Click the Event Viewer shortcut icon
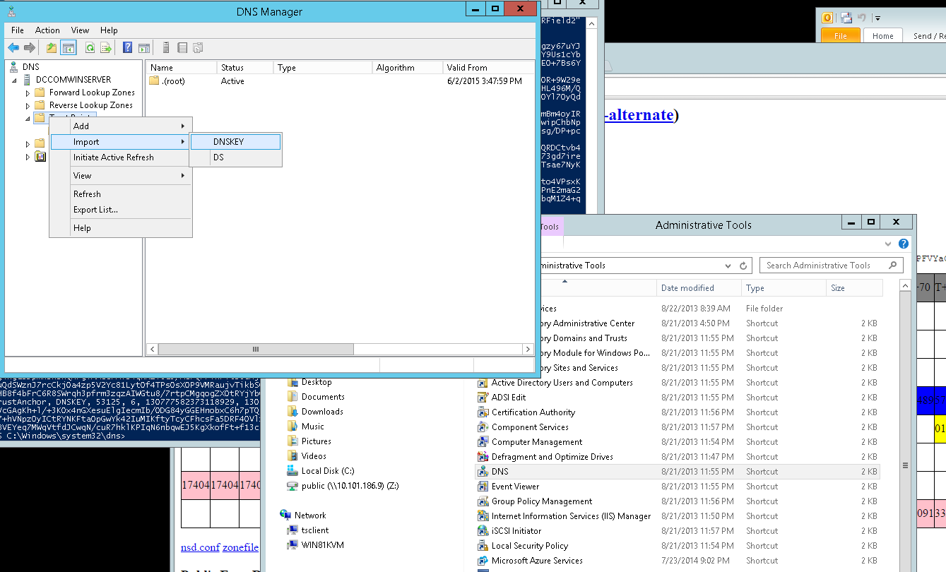The height and width of the screenshot is (572, 946). pyautogui.click(x=483, y=487)
